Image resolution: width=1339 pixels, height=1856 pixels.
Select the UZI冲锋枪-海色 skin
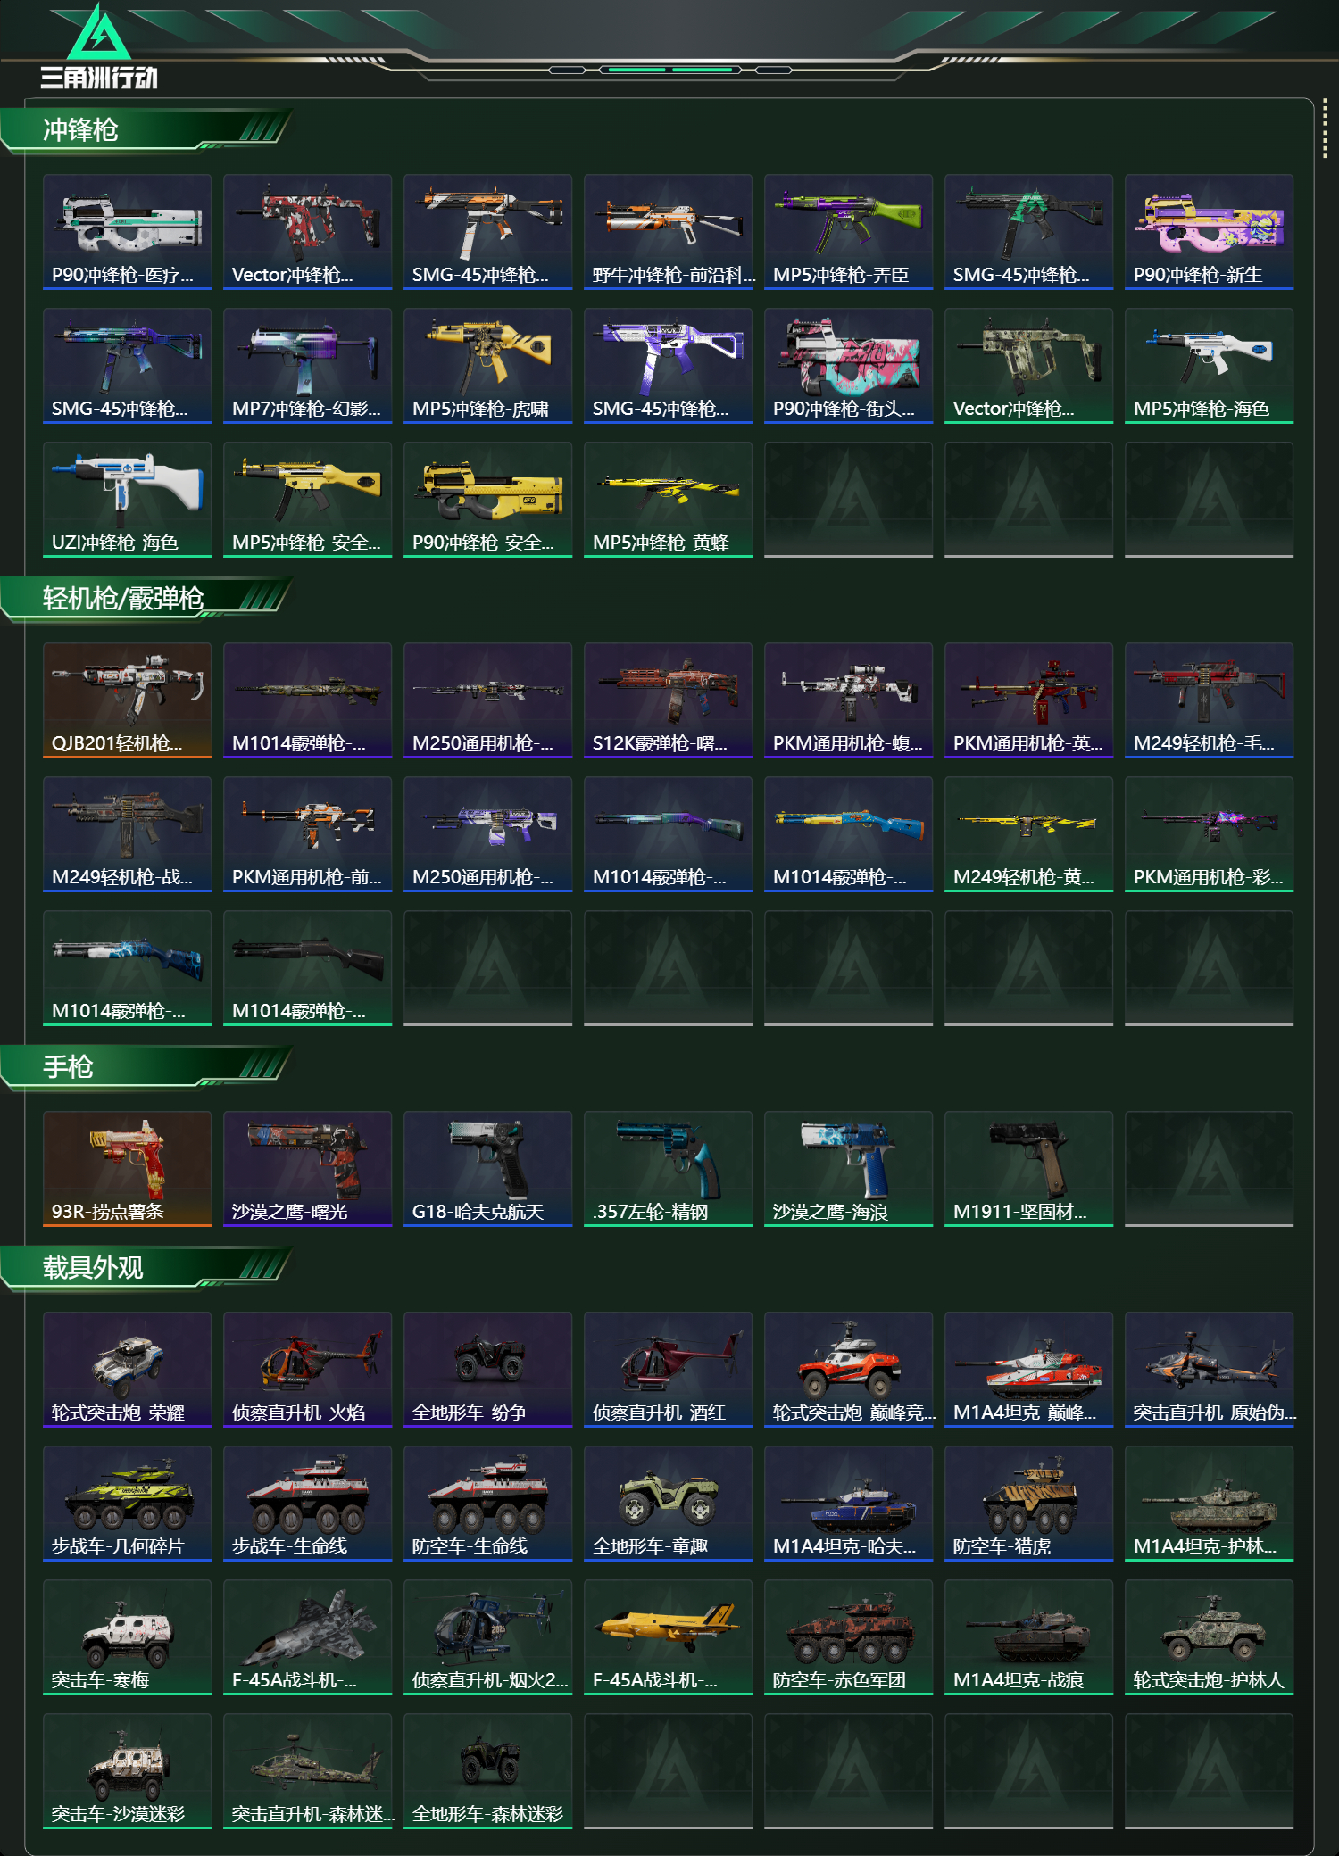[127, 500]
